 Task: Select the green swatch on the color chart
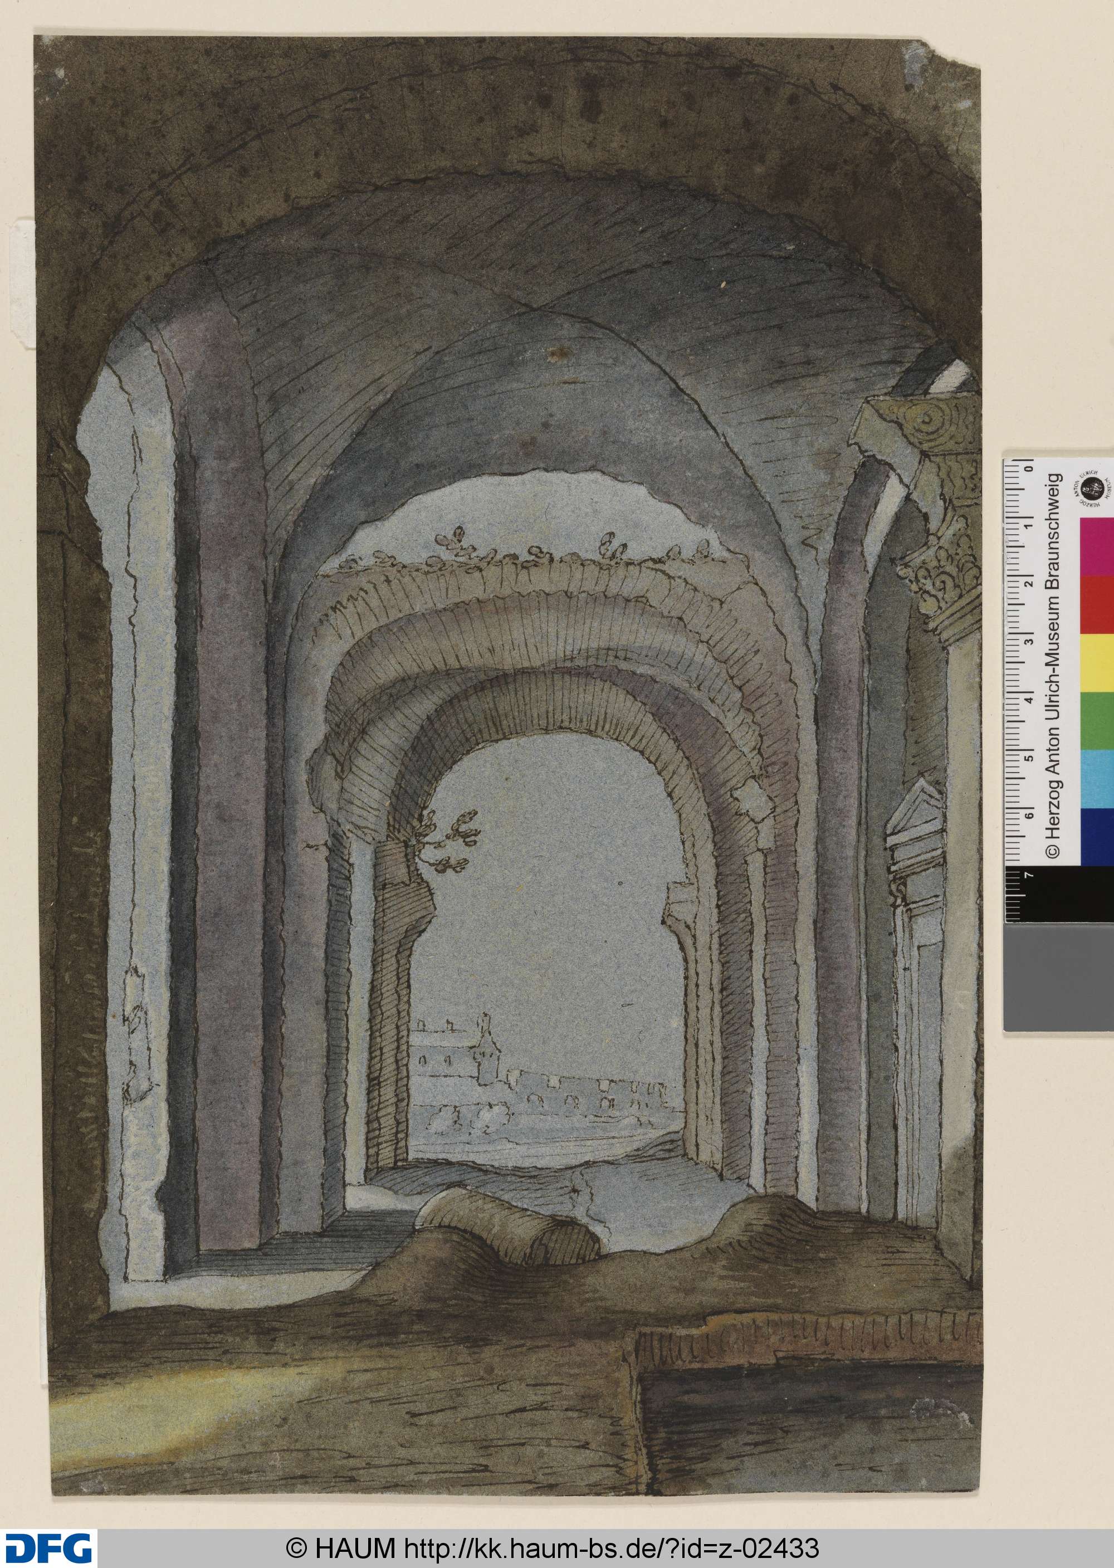tap(1096, 721)
